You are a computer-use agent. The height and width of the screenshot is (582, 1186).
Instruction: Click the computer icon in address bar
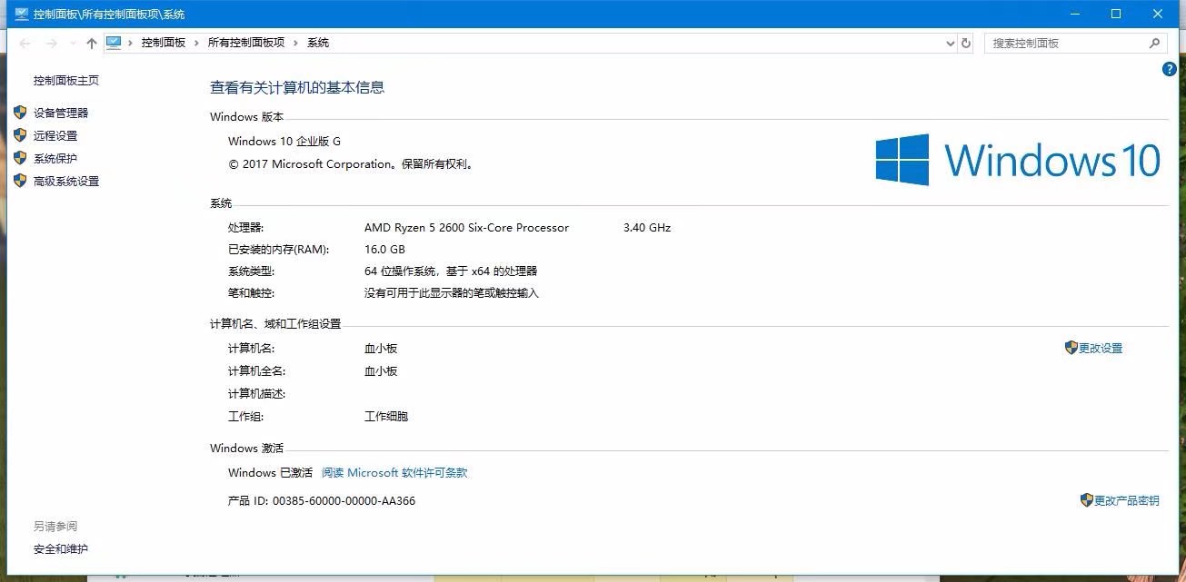(115, 43)
